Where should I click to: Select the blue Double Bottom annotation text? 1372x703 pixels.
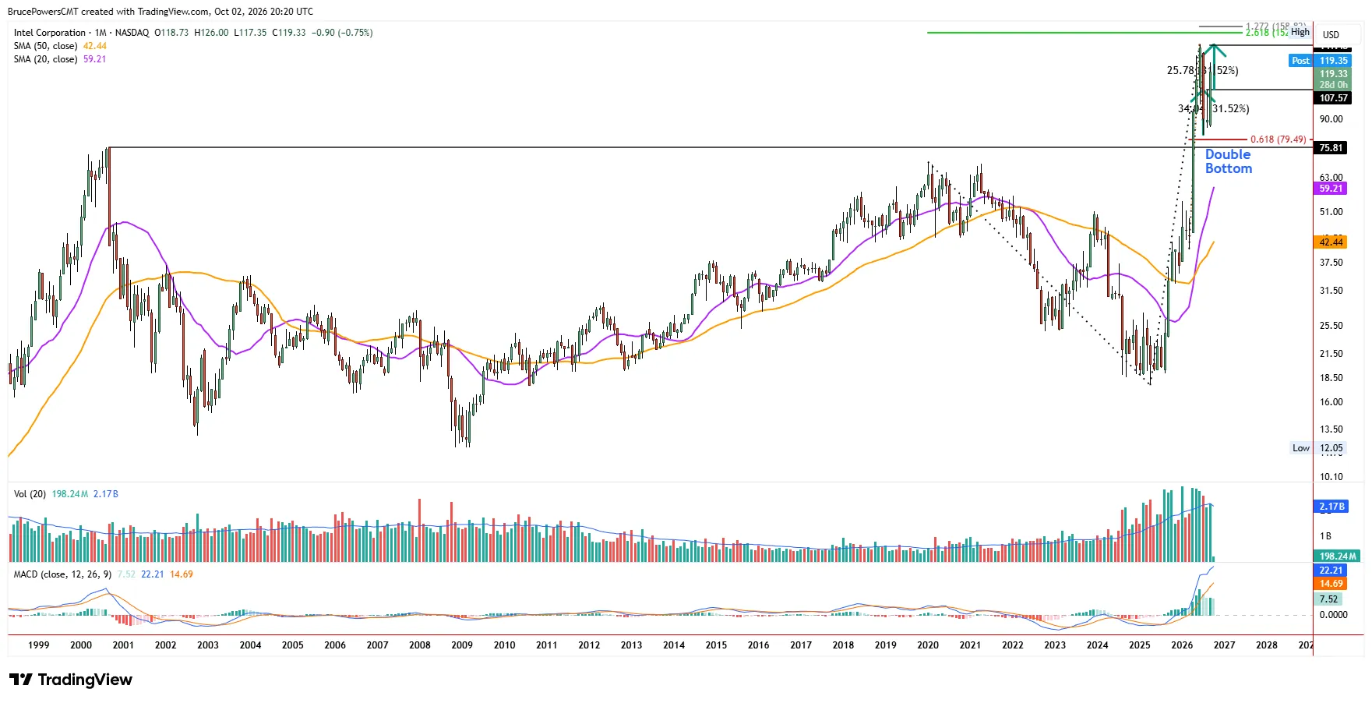[1229, 161]
